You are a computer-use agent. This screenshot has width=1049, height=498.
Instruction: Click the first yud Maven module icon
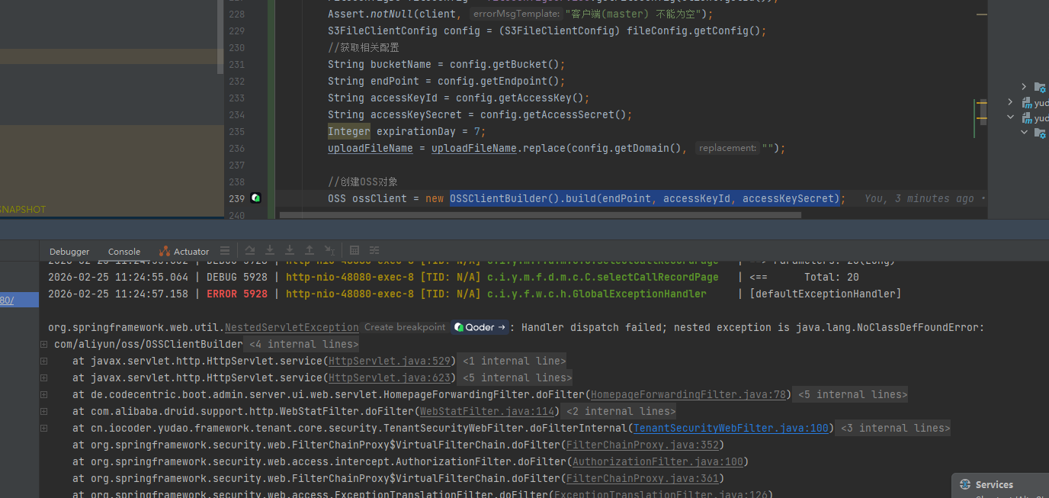(x=1027, y=102)
